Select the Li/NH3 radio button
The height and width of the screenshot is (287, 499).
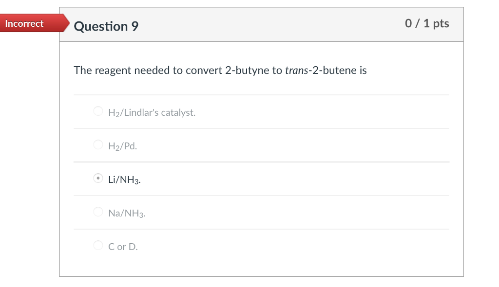(98, 178)
